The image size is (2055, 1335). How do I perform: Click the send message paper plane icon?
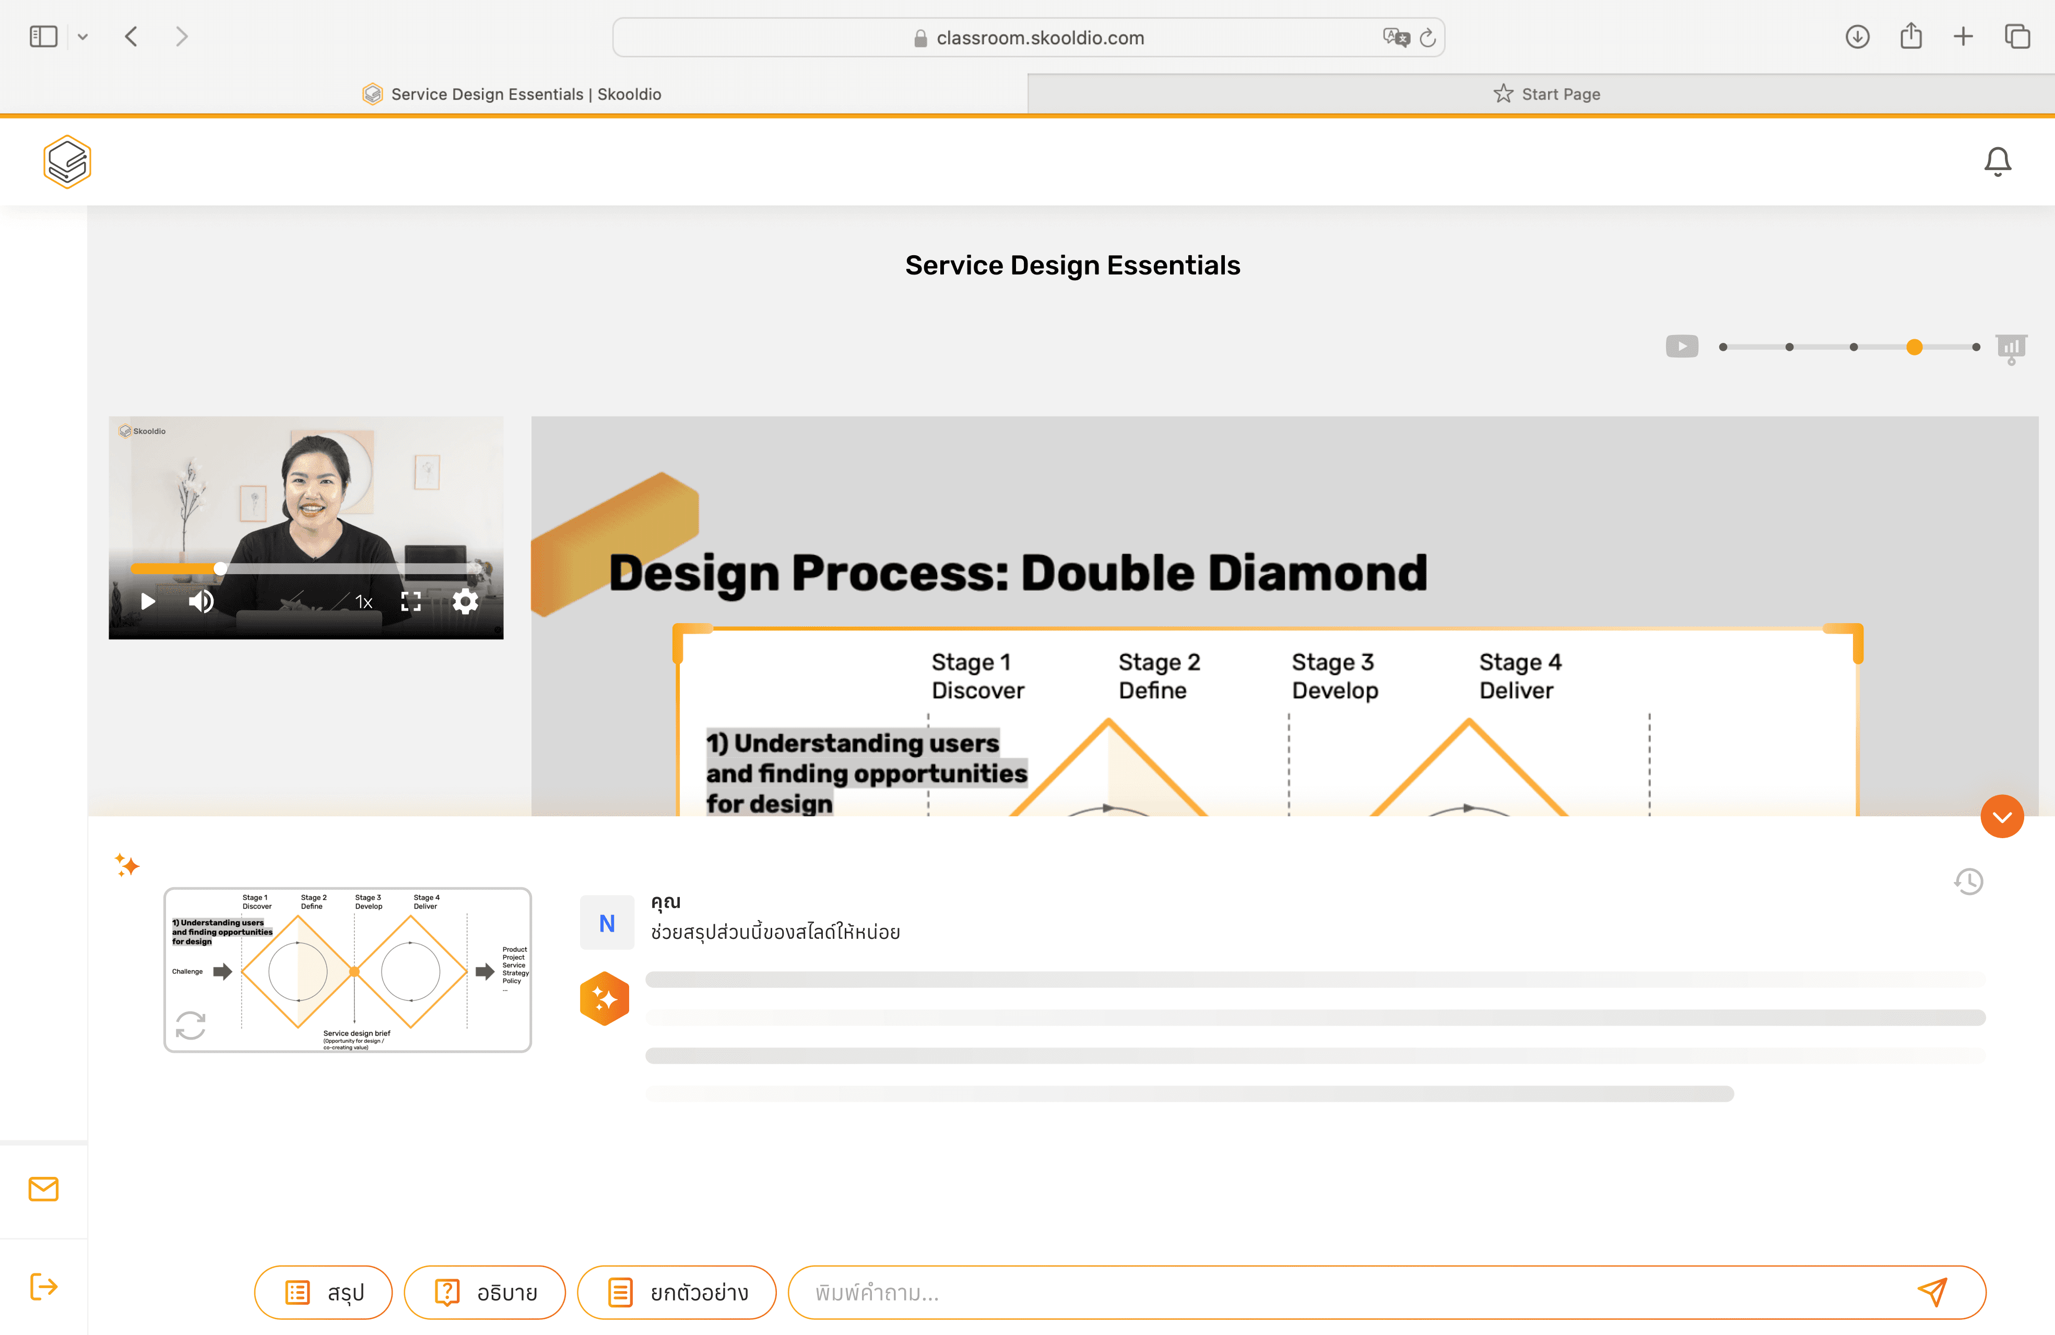tap(1932, 1292)
